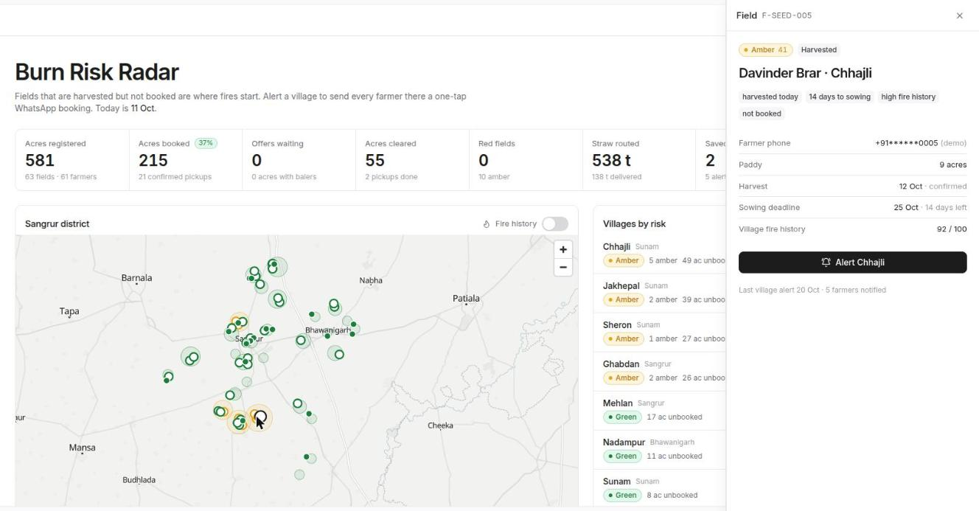Click the farmer phone number +91******0005
The image size is (979, 511).
906,143
